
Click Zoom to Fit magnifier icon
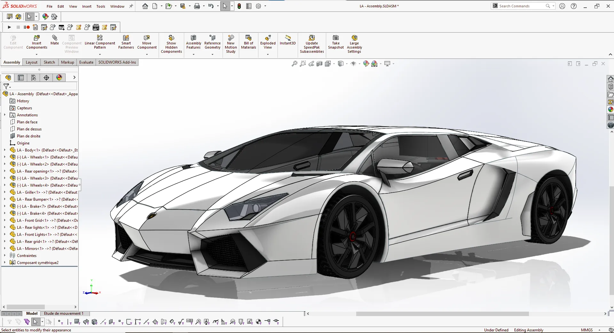pos(295,64)
